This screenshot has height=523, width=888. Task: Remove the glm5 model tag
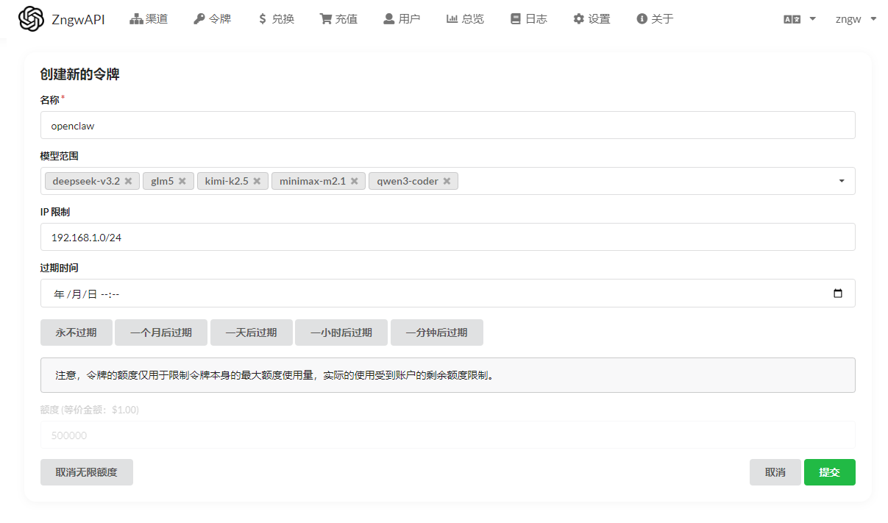[x=182, y=181]
